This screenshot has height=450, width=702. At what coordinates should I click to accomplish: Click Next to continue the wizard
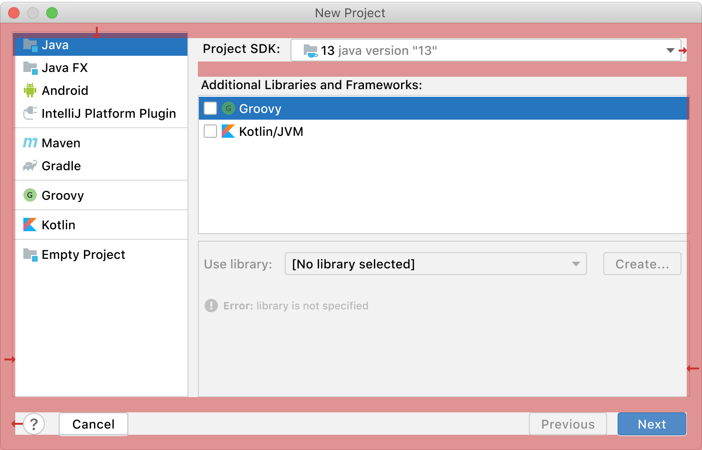651,424
